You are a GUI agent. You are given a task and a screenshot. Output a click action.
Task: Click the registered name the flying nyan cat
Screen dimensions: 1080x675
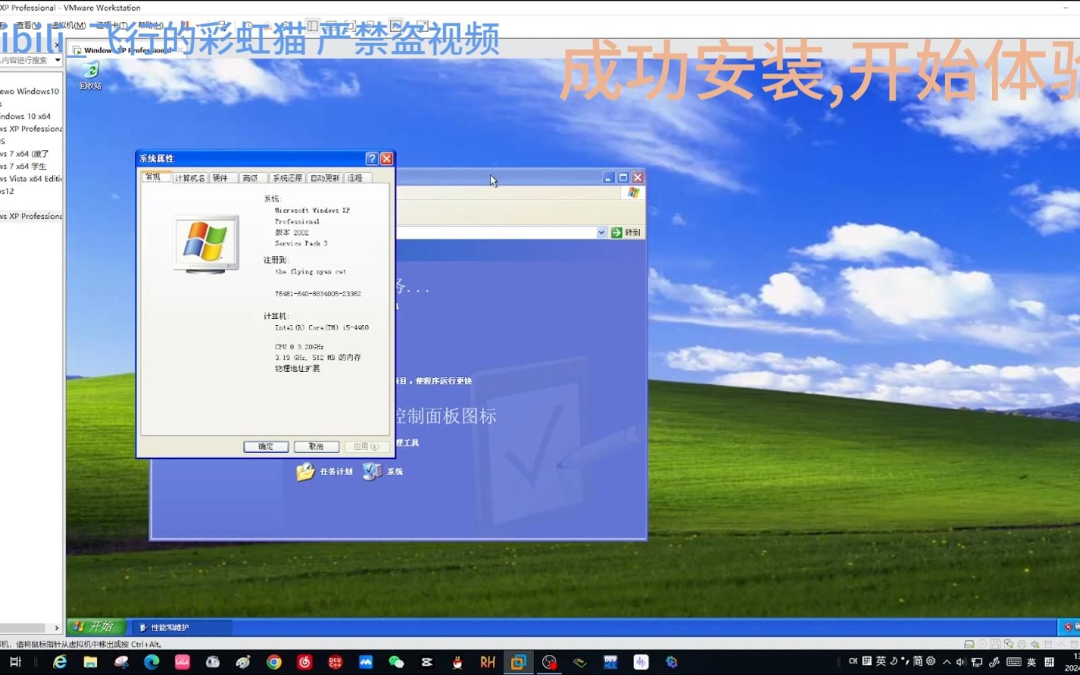click(311, 272)
